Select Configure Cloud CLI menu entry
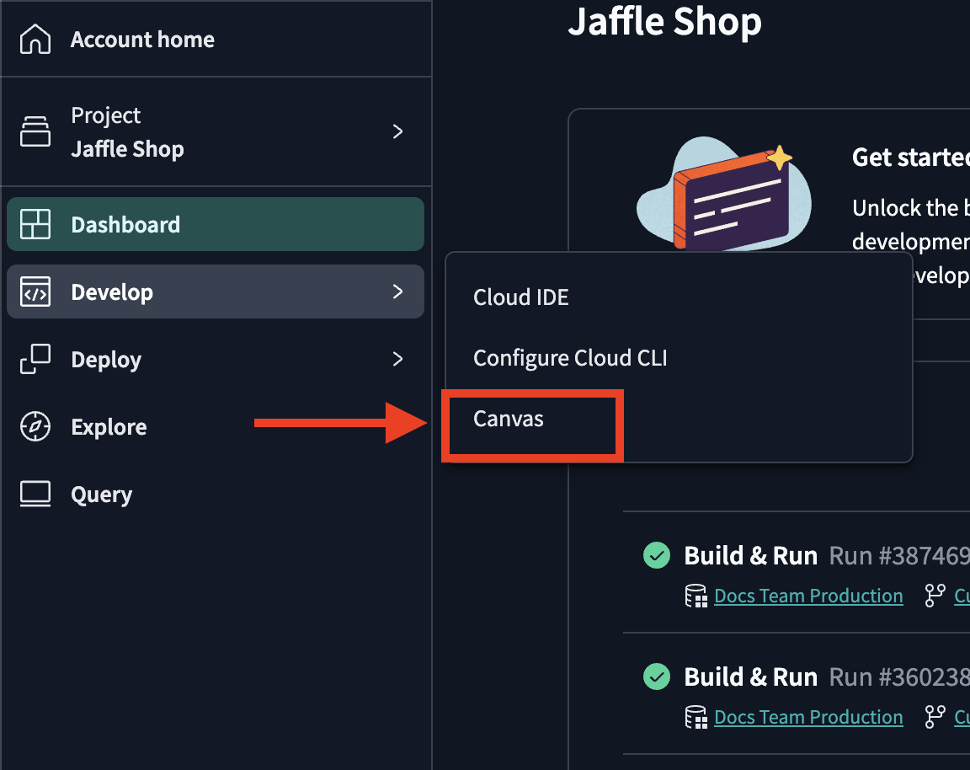970x770 pixels. [571, 357]
